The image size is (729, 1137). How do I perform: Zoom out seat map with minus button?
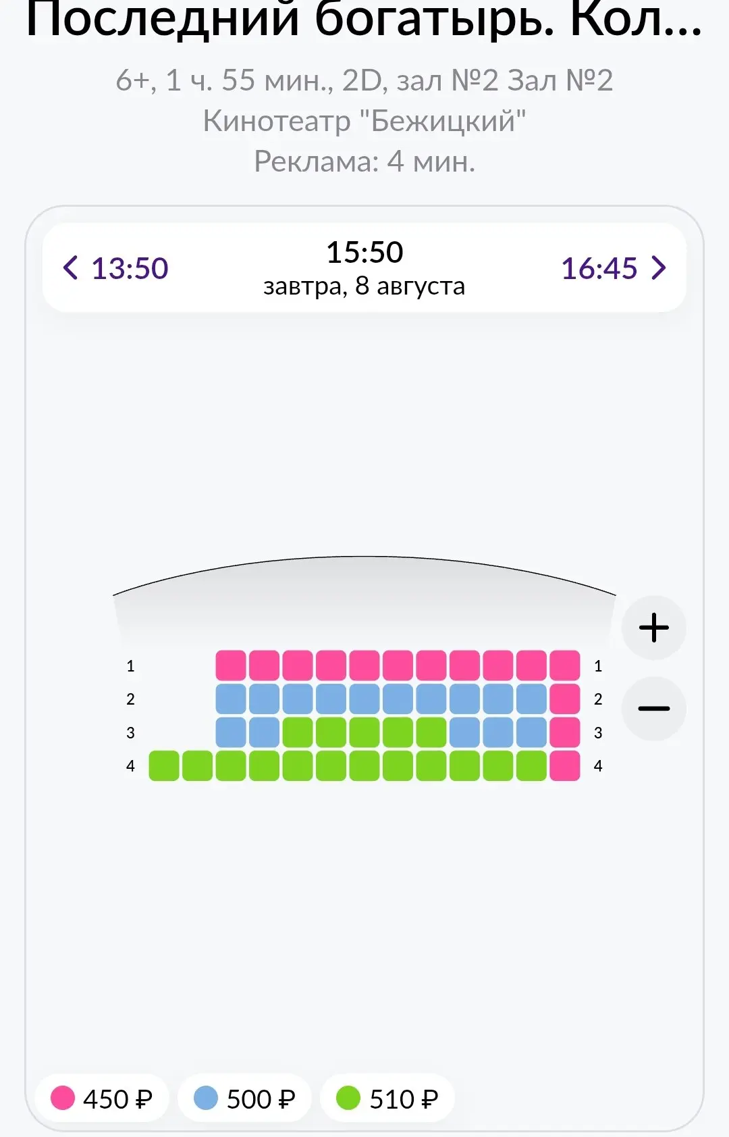coord(653,708)
